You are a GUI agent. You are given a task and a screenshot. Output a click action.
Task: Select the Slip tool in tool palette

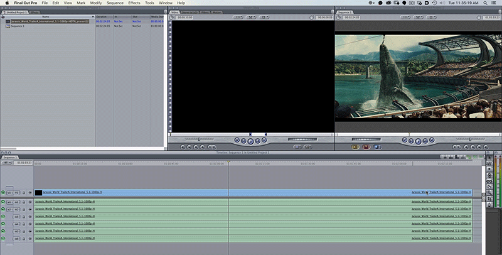(489, 181)
